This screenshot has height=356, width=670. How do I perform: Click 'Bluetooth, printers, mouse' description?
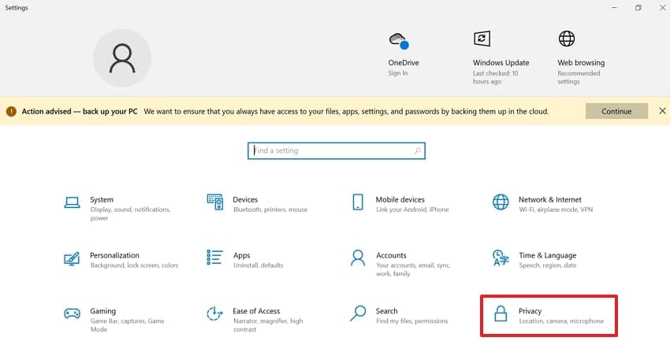pyautogui.click(x=270, y=210)
